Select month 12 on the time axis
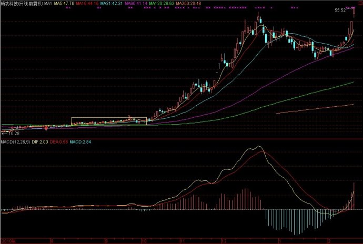363x244 pixels. (223, 241)
